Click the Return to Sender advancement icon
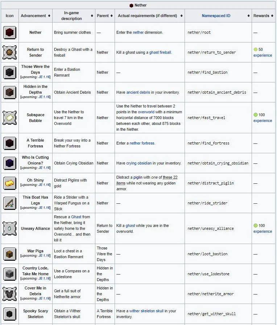 9,52
